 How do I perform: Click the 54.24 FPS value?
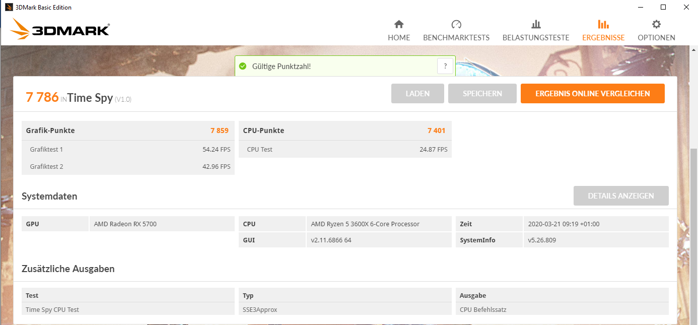217,150
